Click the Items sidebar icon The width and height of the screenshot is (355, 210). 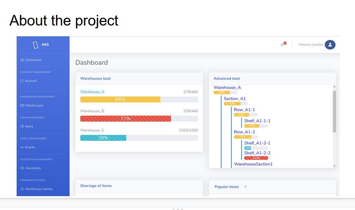point(22,126)
